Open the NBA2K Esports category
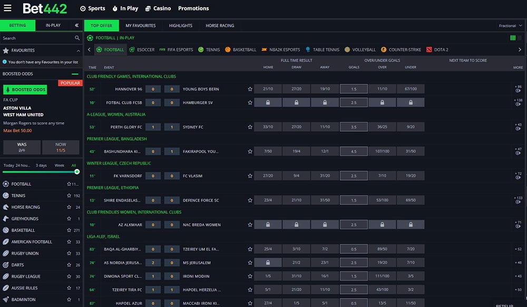 pos(281,49)
